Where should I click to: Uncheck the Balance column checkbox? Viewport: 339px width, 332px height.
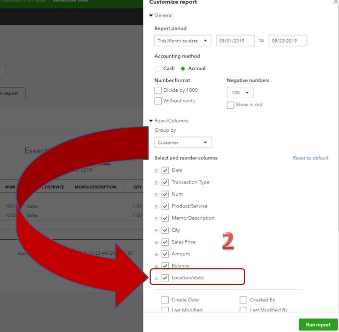pyautogui.click(x=165, y=266)
